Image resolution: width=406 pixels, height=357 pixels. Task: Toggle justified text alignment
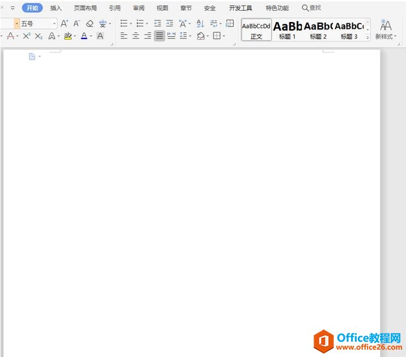[159, 36]
